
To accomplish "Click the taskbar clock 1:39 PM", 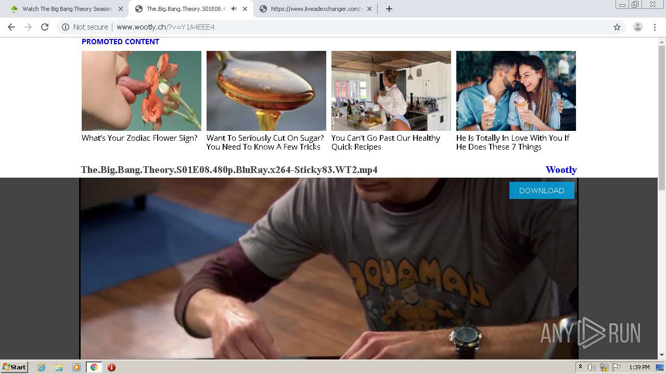I will click(639, 367).
